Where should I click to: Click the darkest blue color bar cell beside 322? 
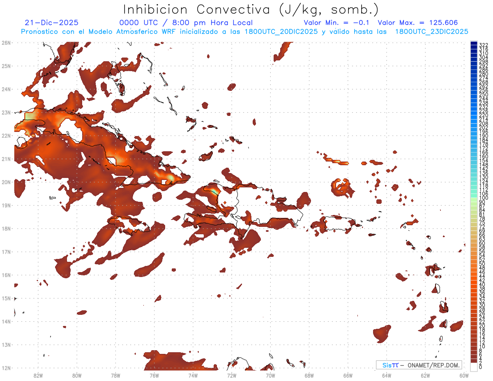(x=474, y=44)
